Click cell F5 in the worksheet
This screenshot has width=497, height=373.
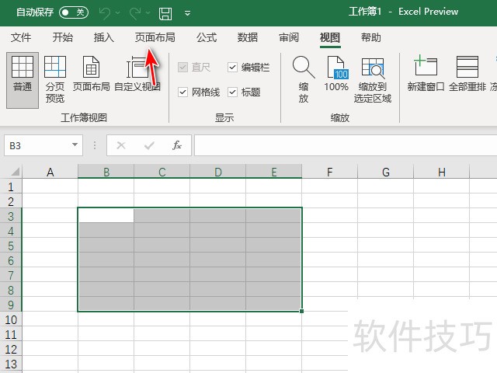pos(329,246)
